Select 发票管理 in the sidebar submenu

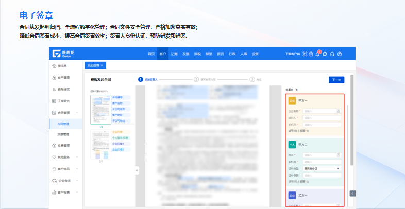point(64,134)
